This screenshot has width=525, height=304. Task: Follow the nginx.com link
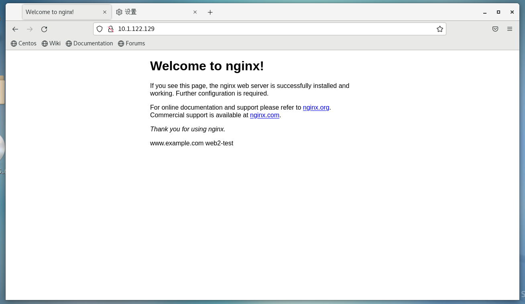pyautogui.click(x=265, y=115)
